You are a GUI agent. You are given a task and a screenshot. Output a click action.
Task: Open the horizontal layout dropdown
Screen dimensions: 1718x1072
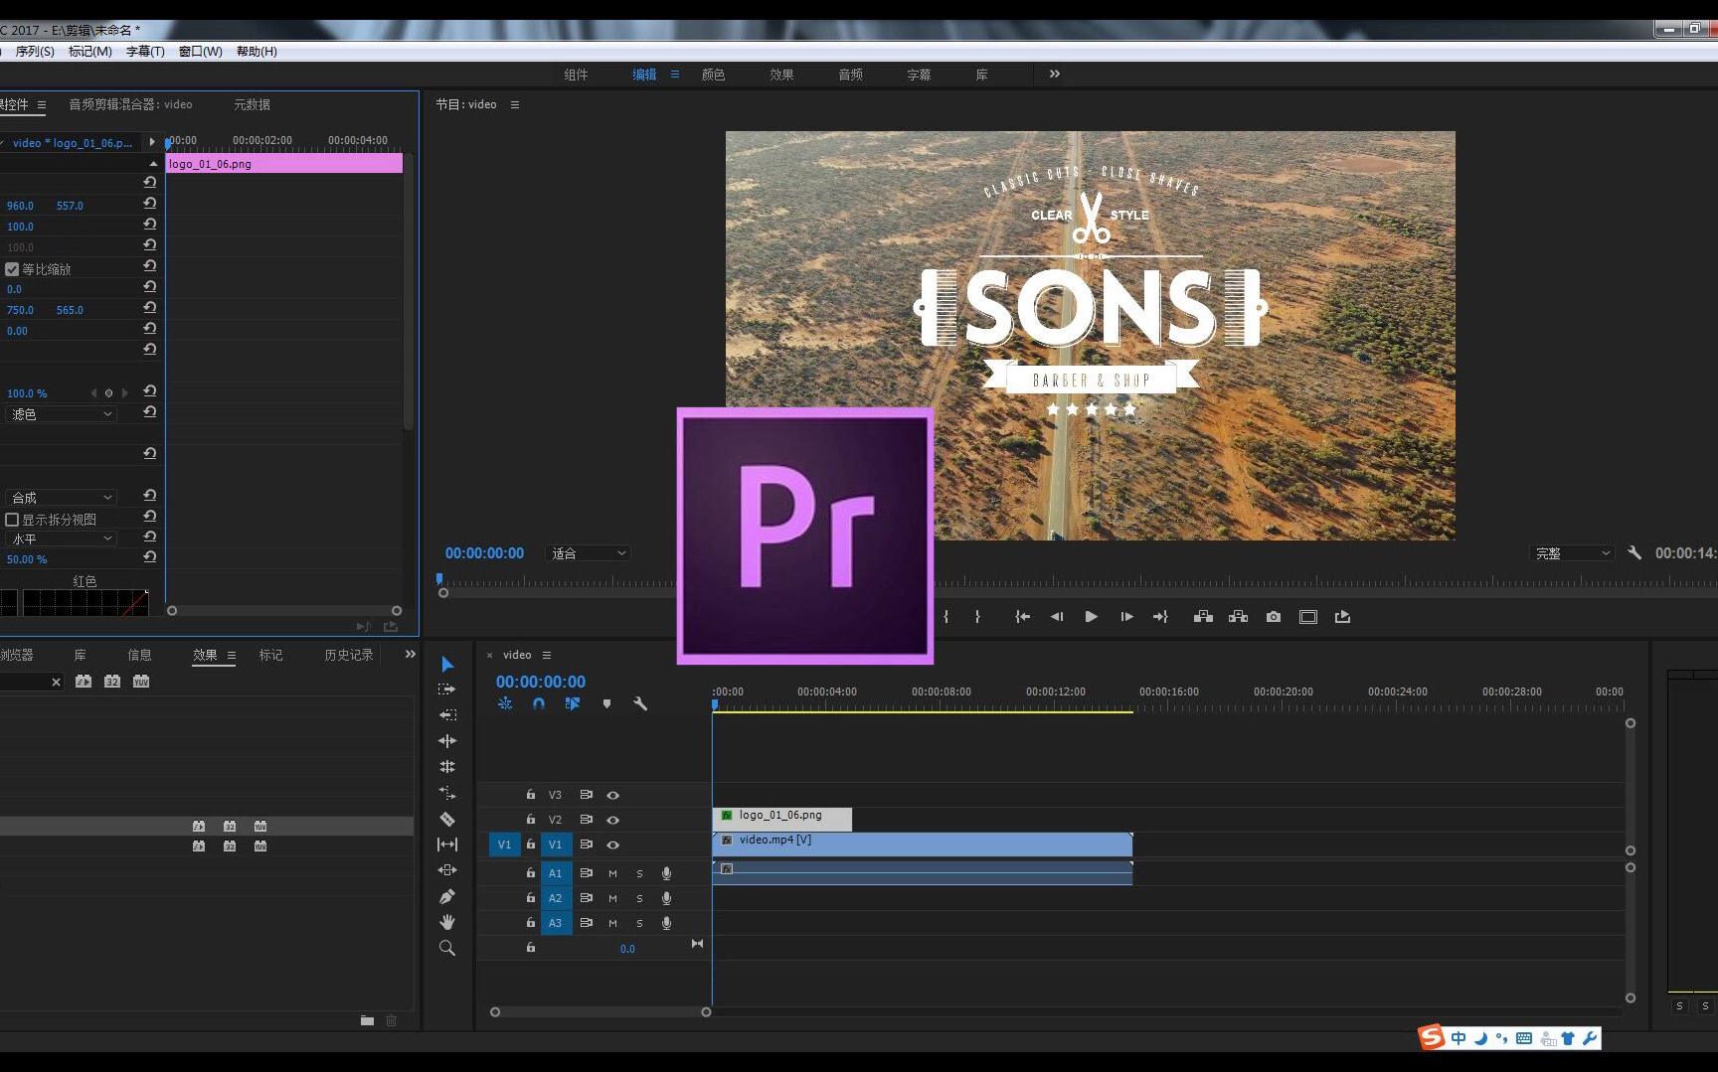(62, 538)
